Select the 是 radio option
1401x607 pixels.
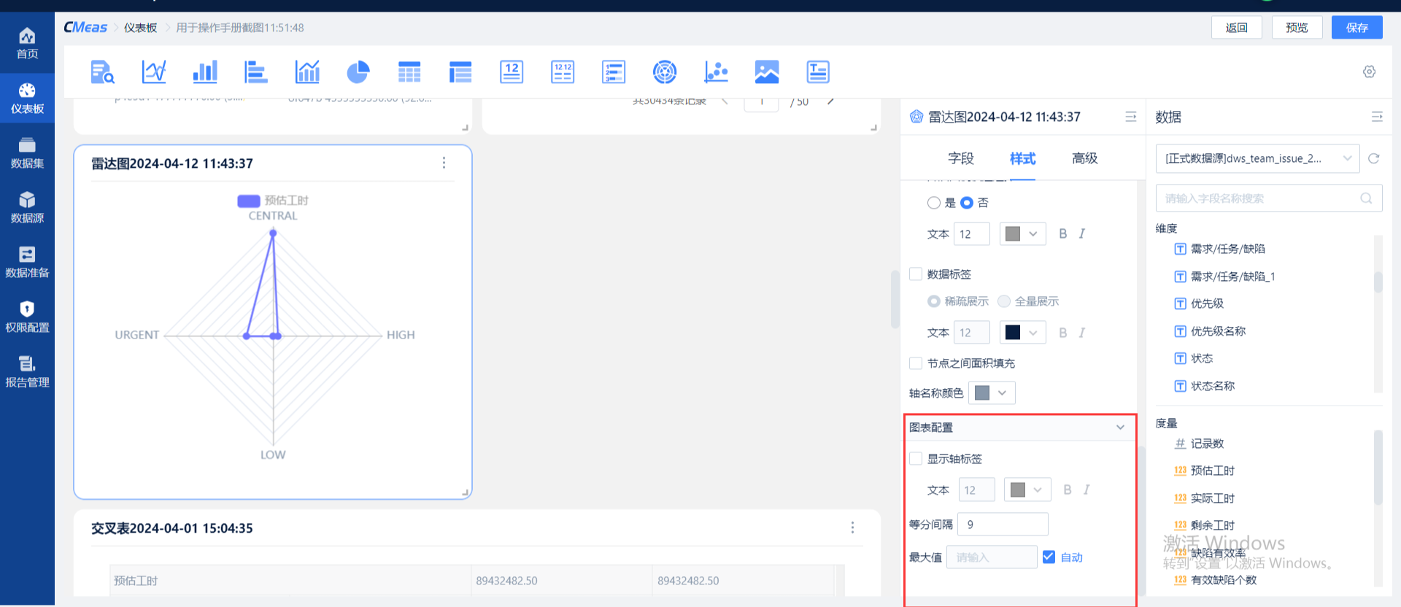934,203
